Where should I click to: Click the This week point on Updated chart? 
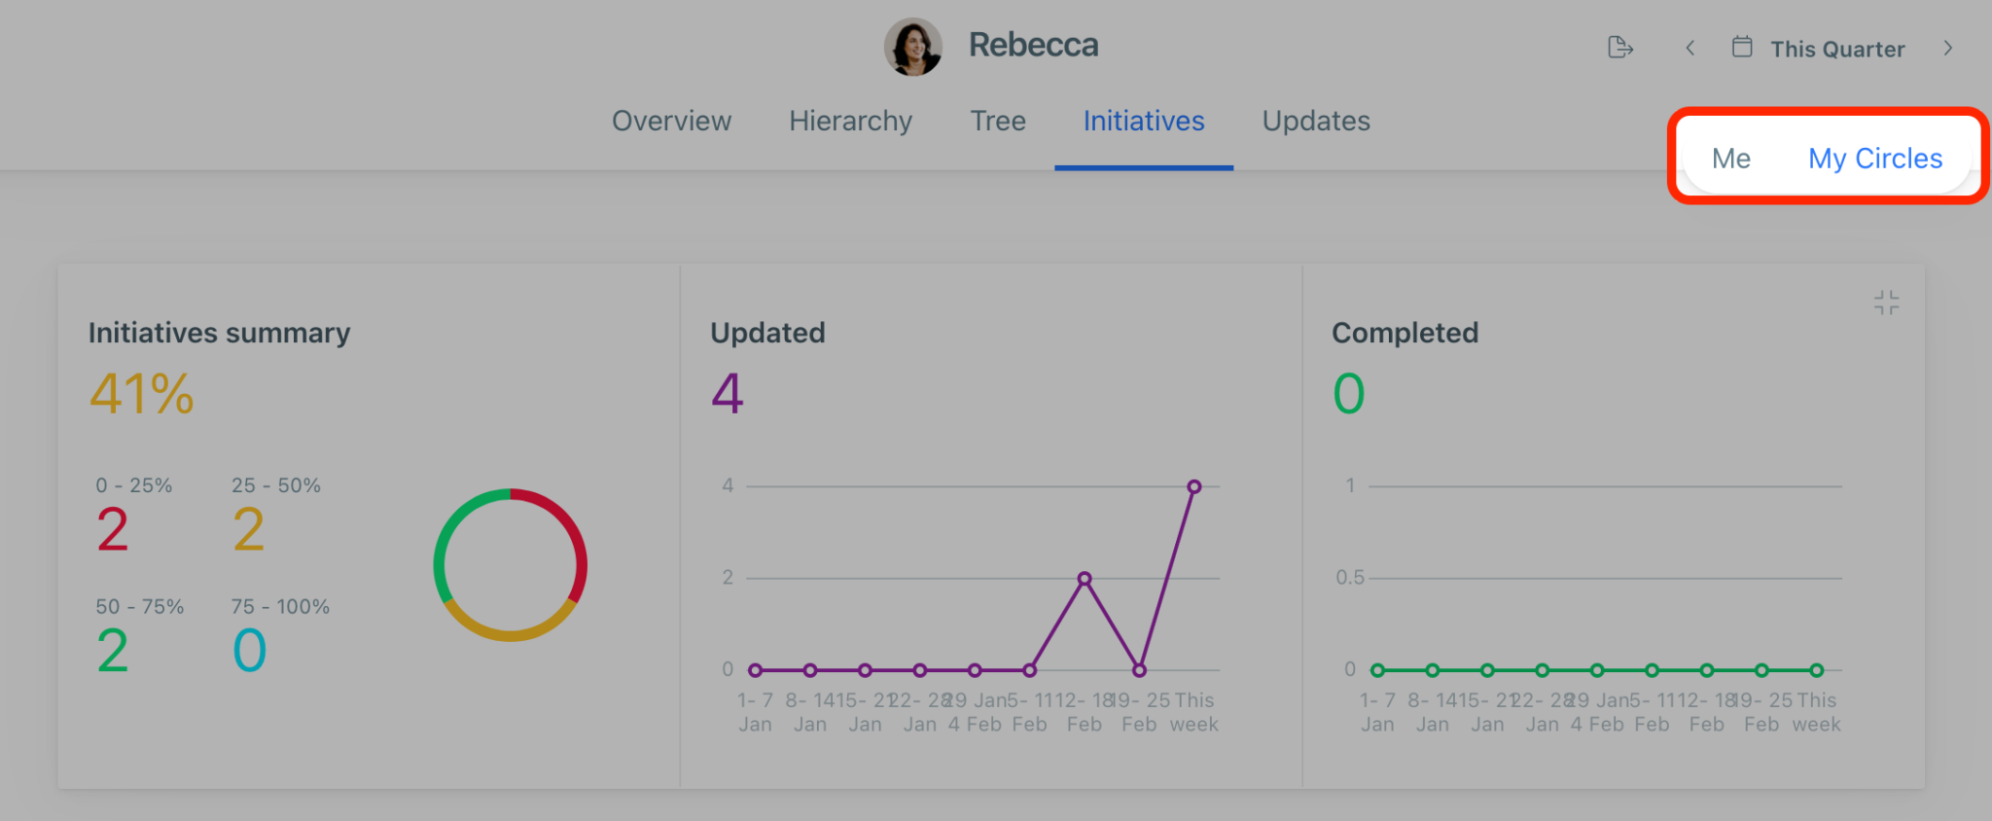[1193, 486]
